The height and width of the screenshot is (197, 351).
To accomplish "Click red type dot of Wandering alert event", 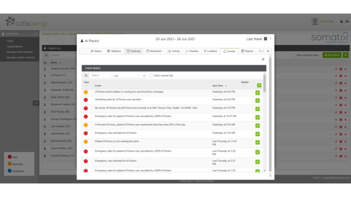I will pyautogui.click(x=86, y=100).
